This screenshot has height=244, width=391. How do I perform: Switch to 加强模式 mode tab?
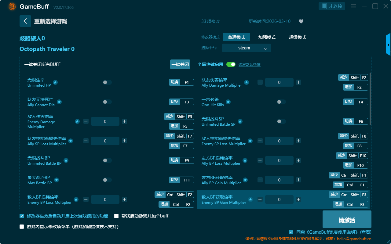[x=267, y=37]
